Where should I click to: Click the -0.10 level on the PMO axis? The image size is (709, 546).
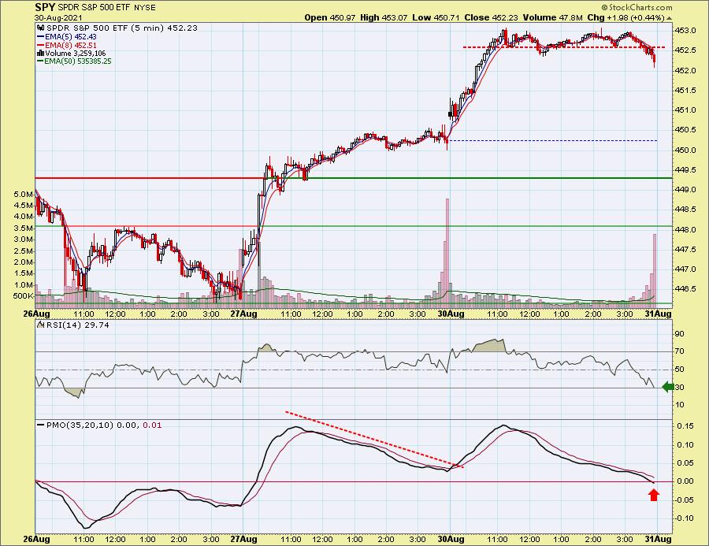(685, 518)
